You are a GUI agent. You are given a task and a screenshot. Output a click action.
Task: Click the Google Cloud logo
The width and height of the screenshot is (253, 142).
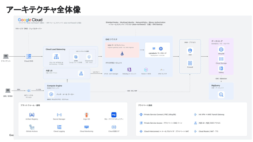pyautogui.click(x=30, y=20)
